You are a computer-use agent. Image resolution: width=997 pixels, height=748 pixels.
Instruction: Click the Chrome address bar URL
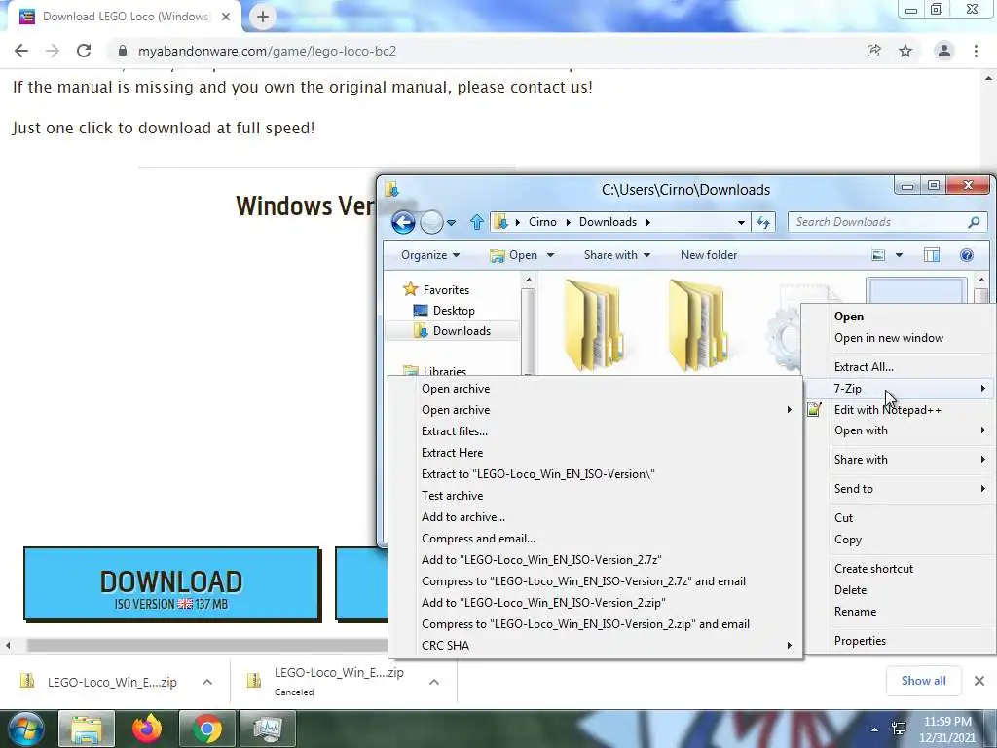pyautogui.click(x=267, y=51)
